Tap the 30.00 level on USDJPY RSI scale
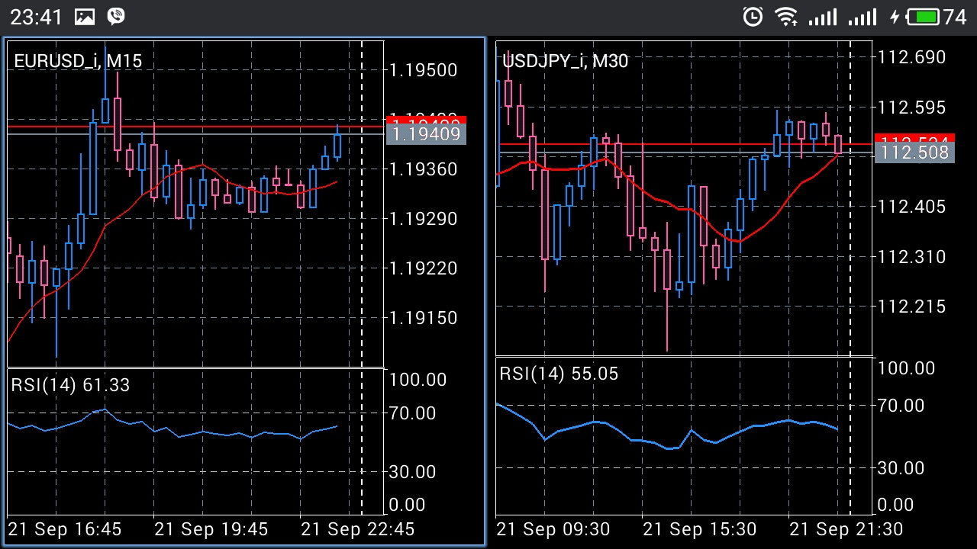This screenshot has width=977, height=549. point(901,468)
